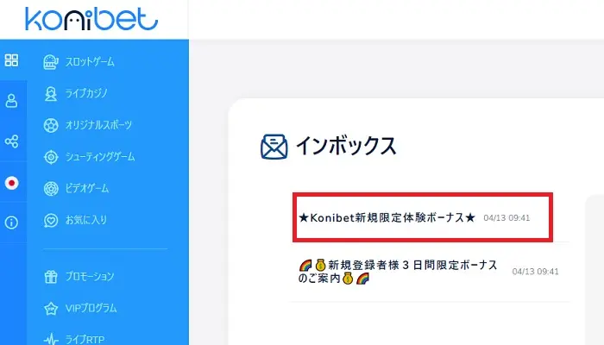
Task: Click the share network icon in sidebar
Action: 11,141
